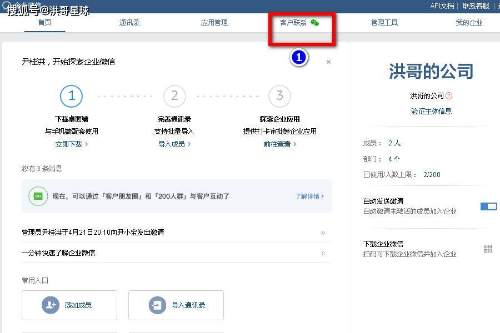Viewport: 500px width, 333px height.
Task: Expand the 管理员尹桂洪 invitation message arrow
Action: 323,233
